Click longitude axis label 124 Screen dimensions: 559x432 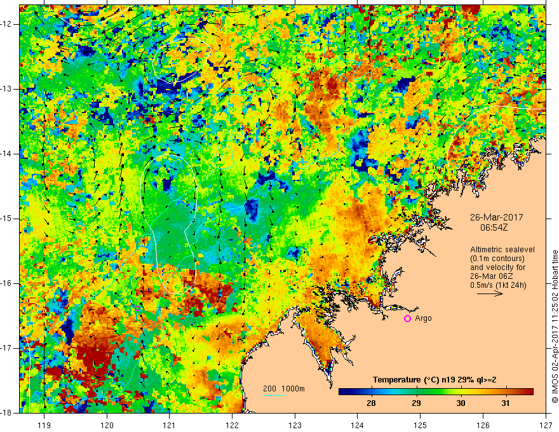pos(358,425)
